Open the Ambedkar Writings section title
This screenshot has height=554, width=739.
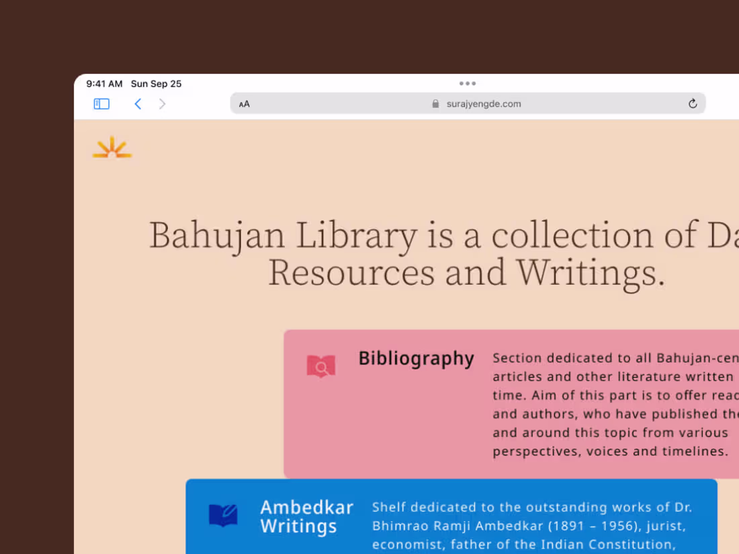click(x=307, y=517)
